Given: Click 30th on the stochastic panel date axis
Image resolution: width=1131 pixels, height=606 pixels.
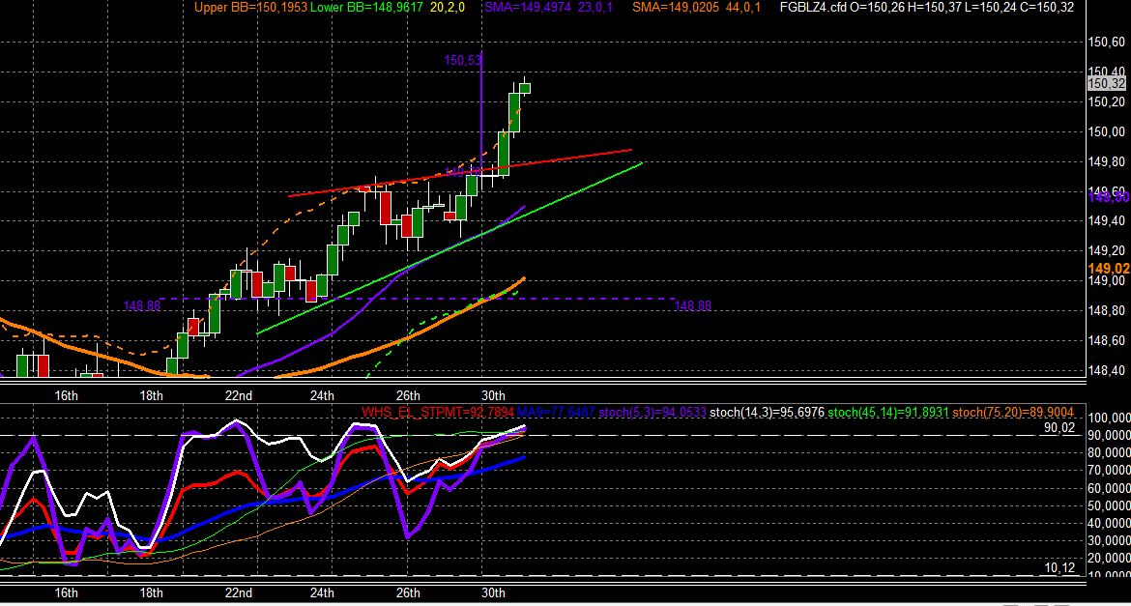Looking at the screenshot, I should pyautogui.click(x=493, y=593).
